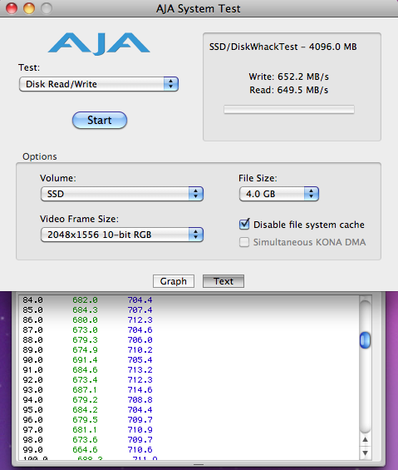This screenshot has width=398, height=470.
Task: Switch to the Text view
Action: (x=224, y=281)
